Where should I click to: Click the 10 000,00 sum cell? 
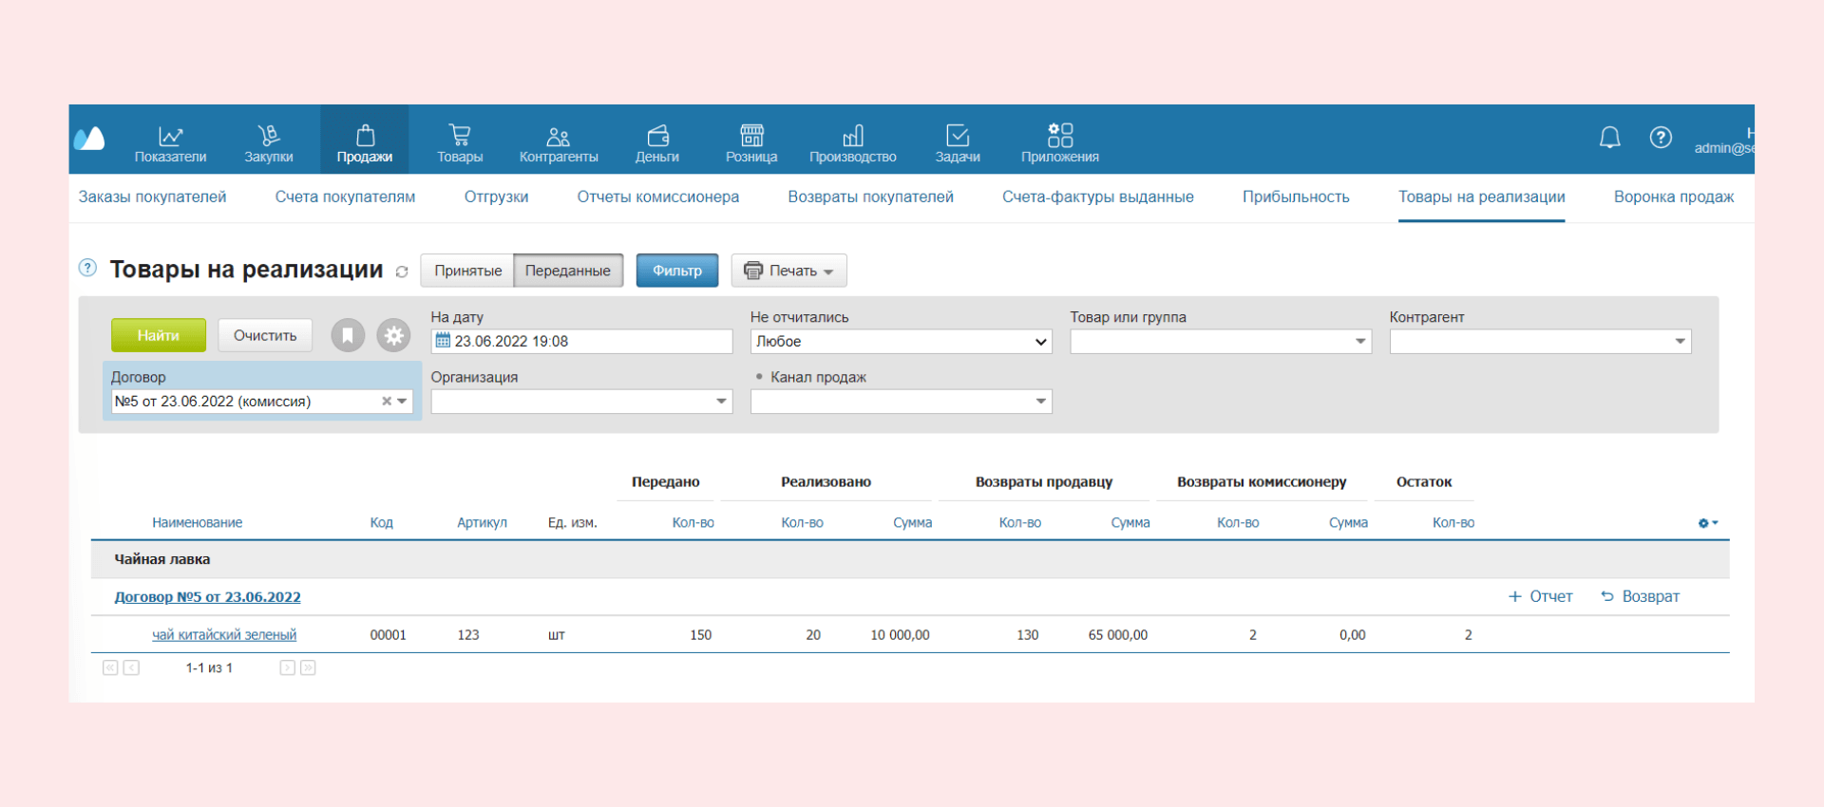pyautogui.click(x=900, y=635)
